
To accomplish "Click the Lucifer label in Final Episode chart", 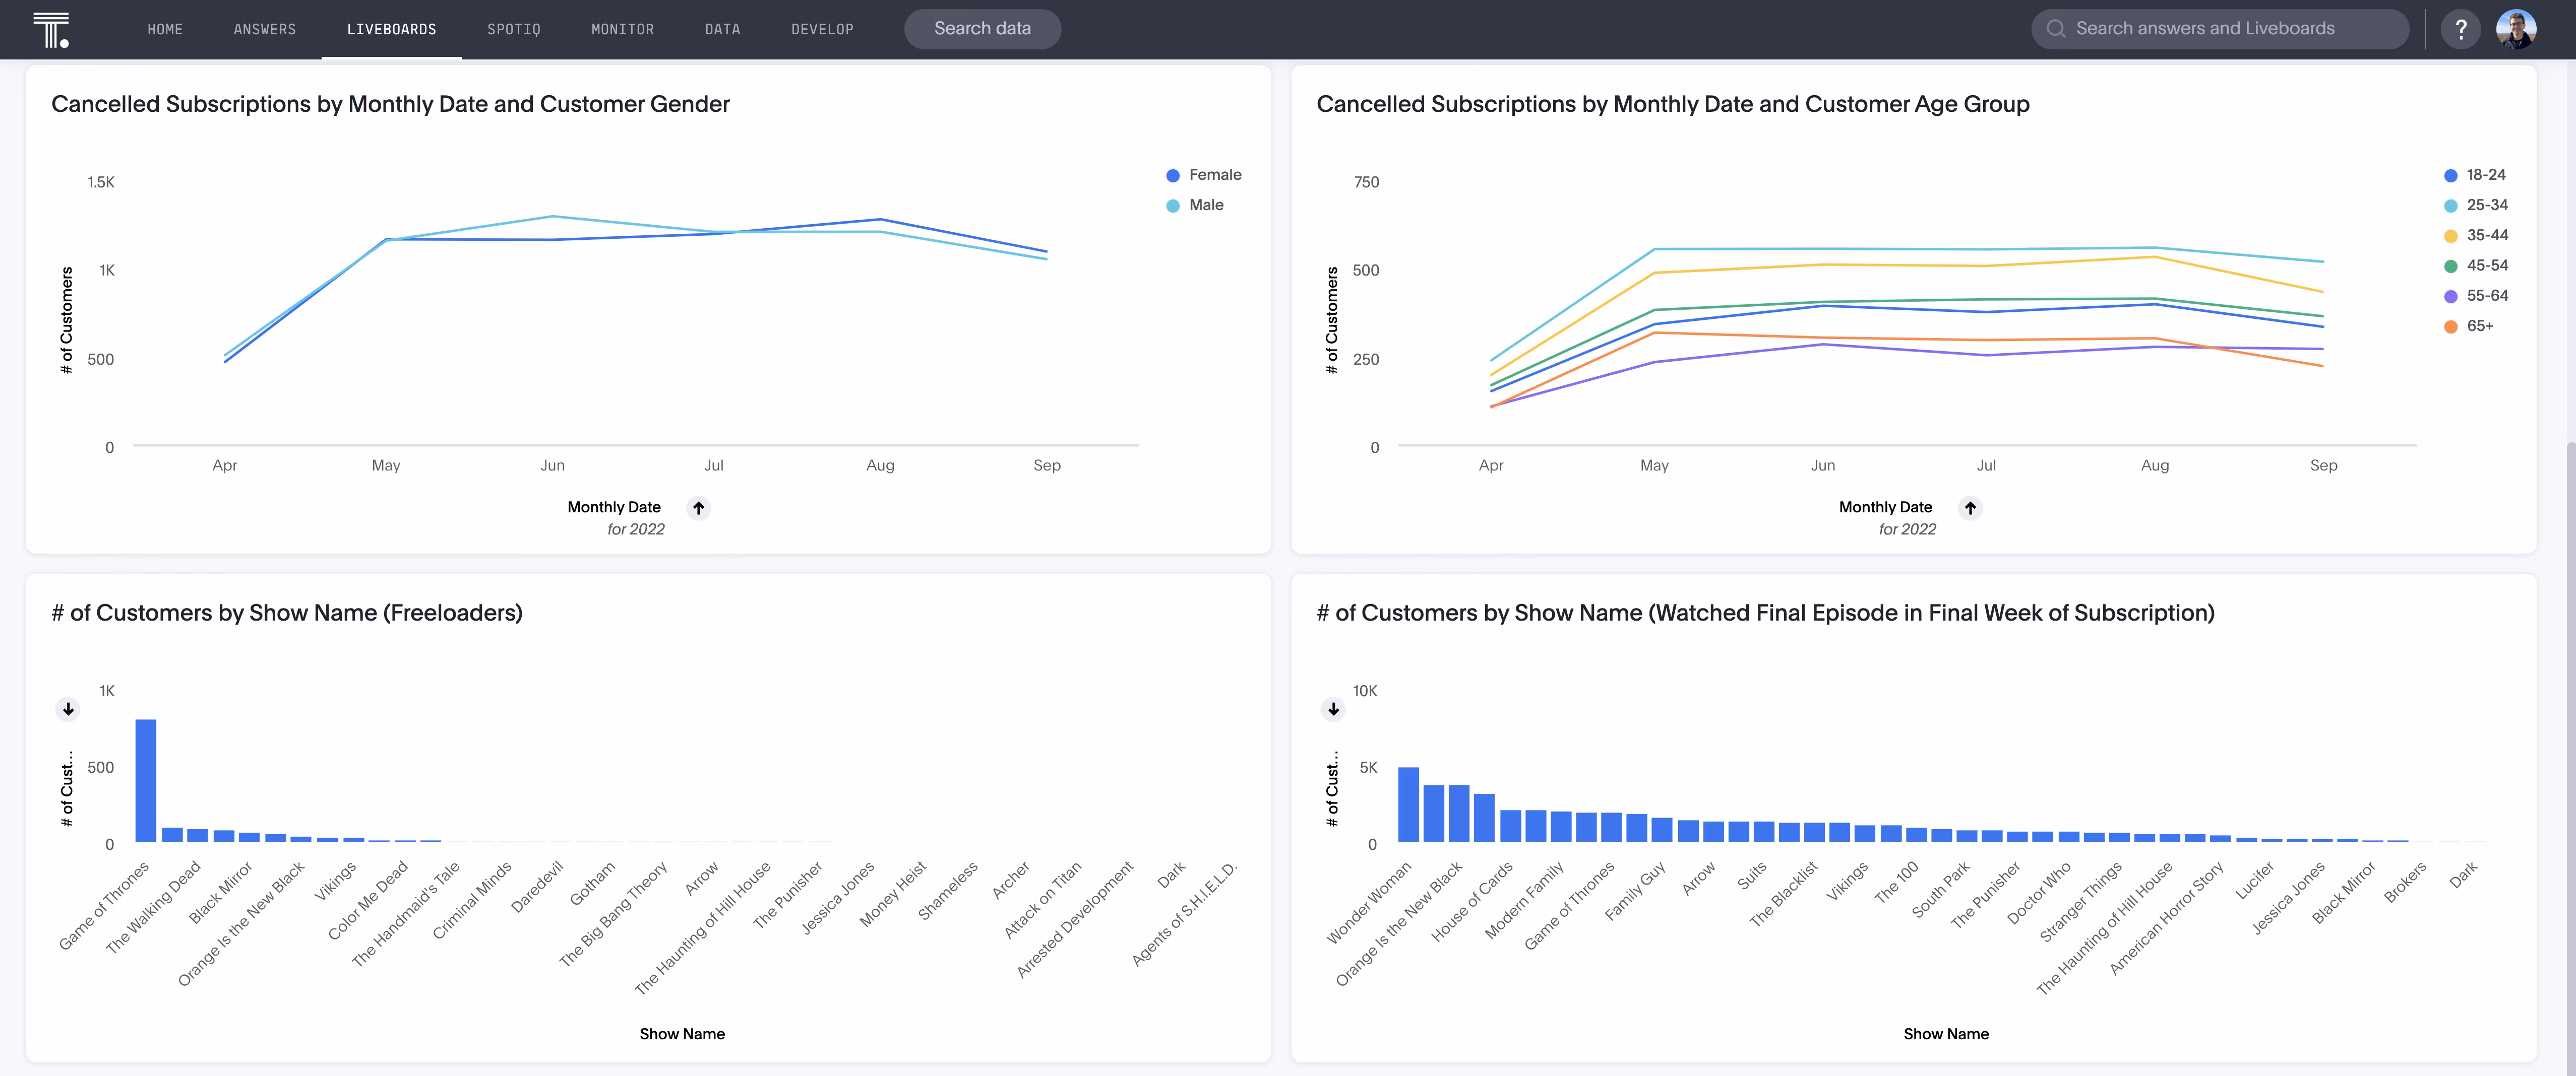I will pyautogui.click(x=2255, y=880).
